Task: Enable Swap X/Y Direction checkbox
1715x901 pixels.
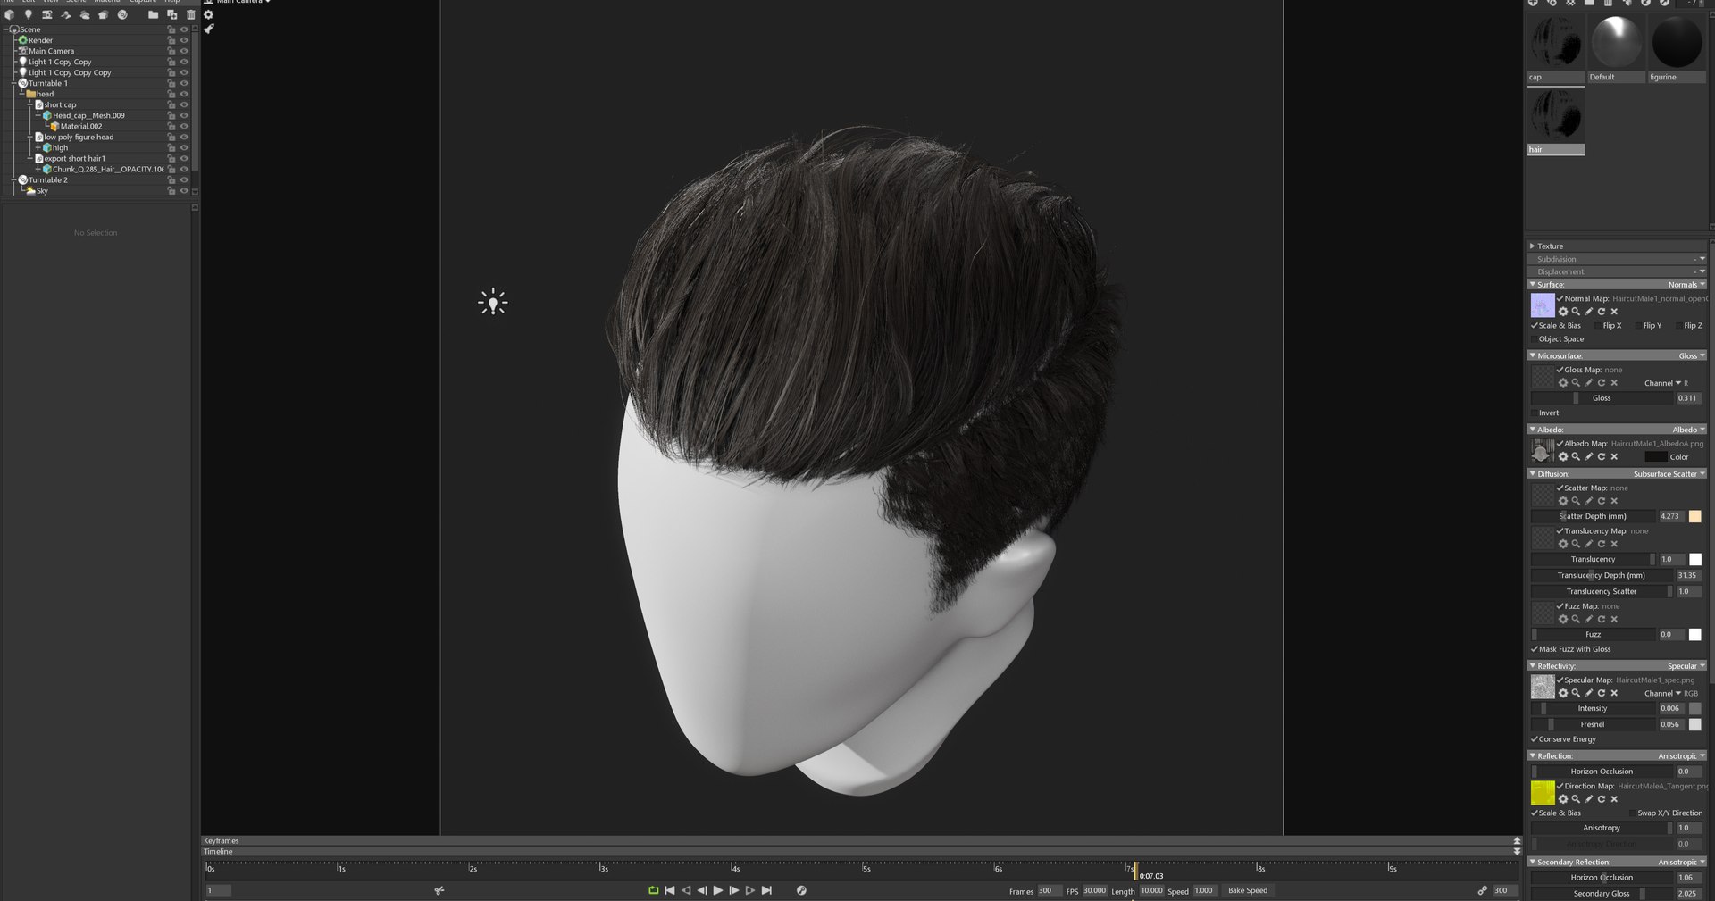Action: tap(1633, 813)
